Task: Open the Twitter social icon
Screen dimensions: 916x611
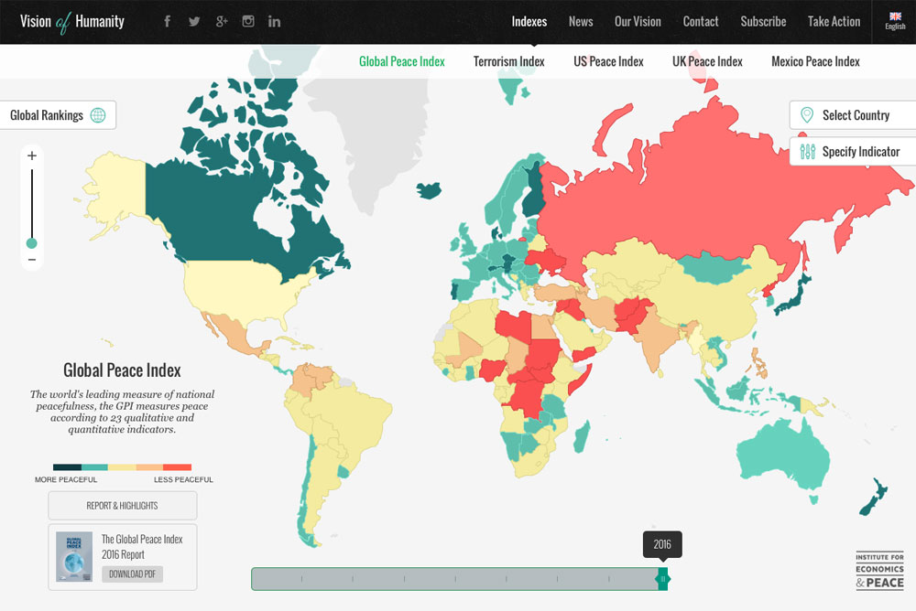Action: 194,22
